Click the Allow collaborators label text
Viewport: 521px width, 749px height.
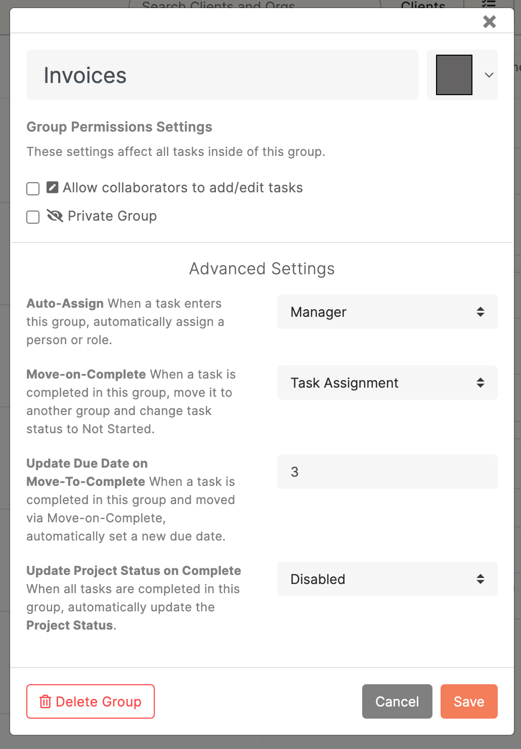(183, 188)
